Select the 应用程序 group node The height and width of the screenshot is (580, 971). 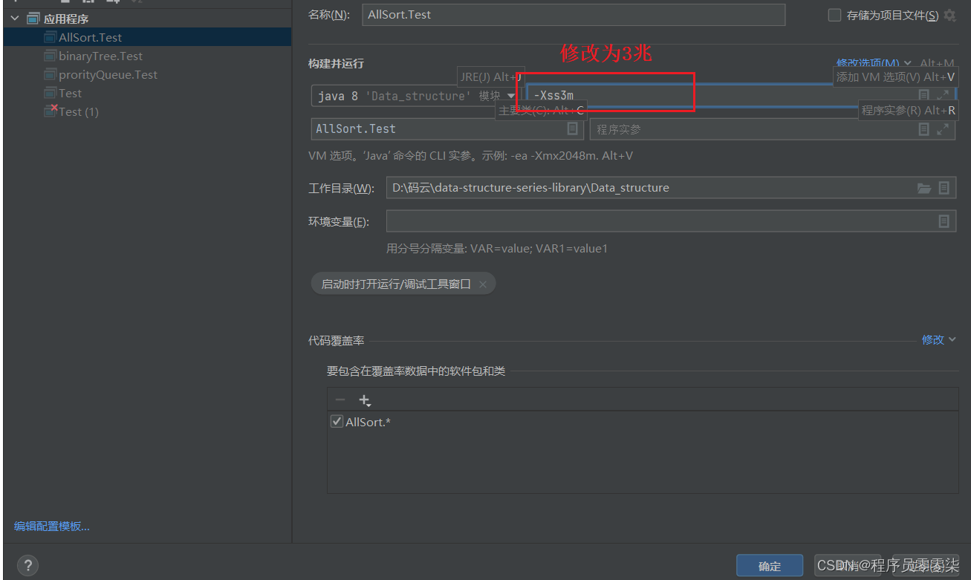pos(65,19)
